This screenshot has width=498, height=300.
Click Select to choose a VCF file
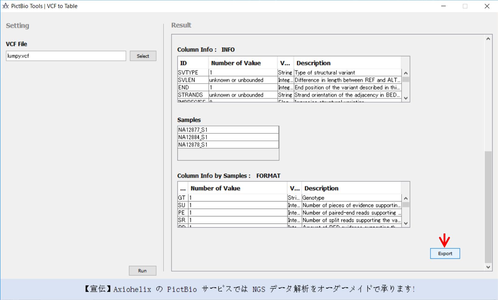[x=143, y=56]
